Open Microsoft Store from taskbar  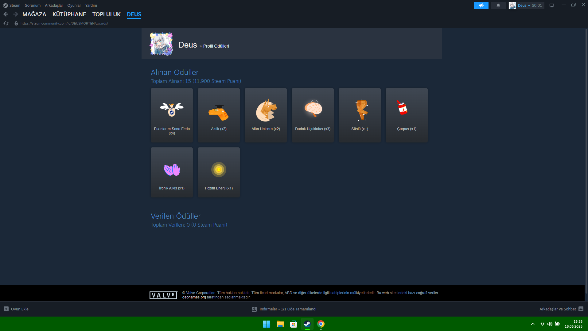[x=294, y=324]
